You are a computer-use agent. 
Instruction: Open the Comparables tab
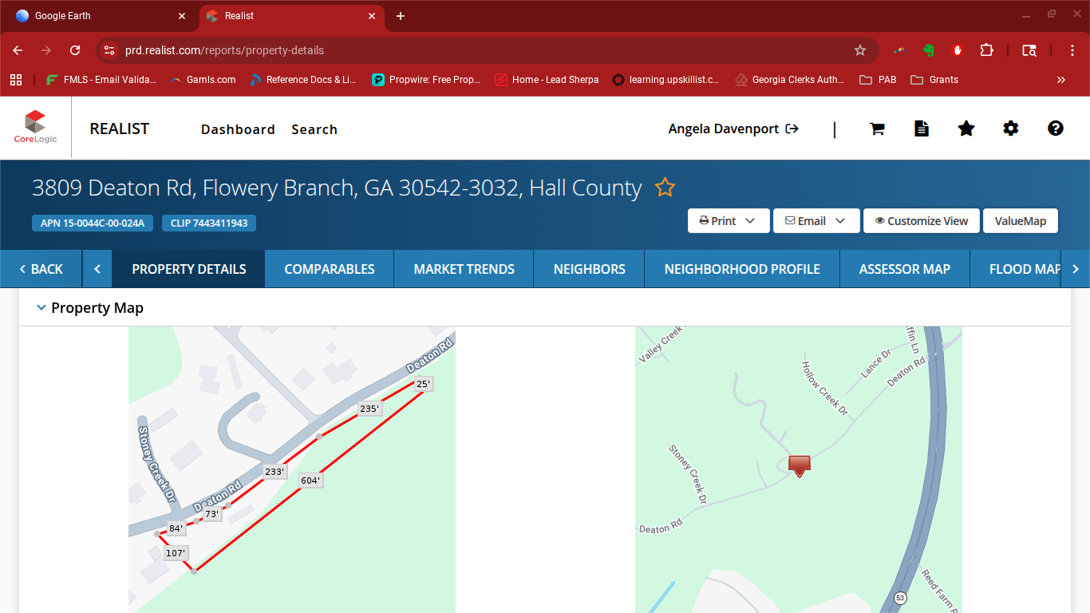pyautogui.click(x=330, y=269)
